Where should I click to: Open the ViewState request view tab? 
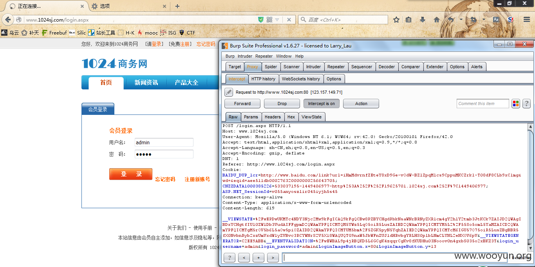pos(311,117)
